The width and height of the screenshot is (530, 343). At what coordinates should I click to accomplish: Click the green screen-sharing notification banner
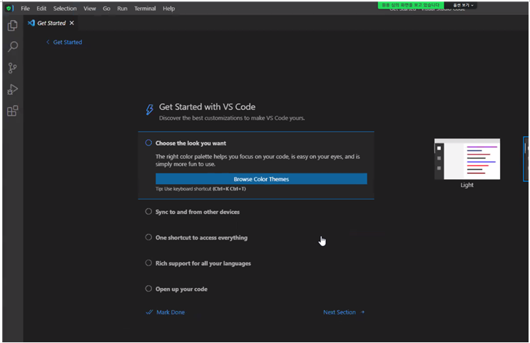[410, 5]
